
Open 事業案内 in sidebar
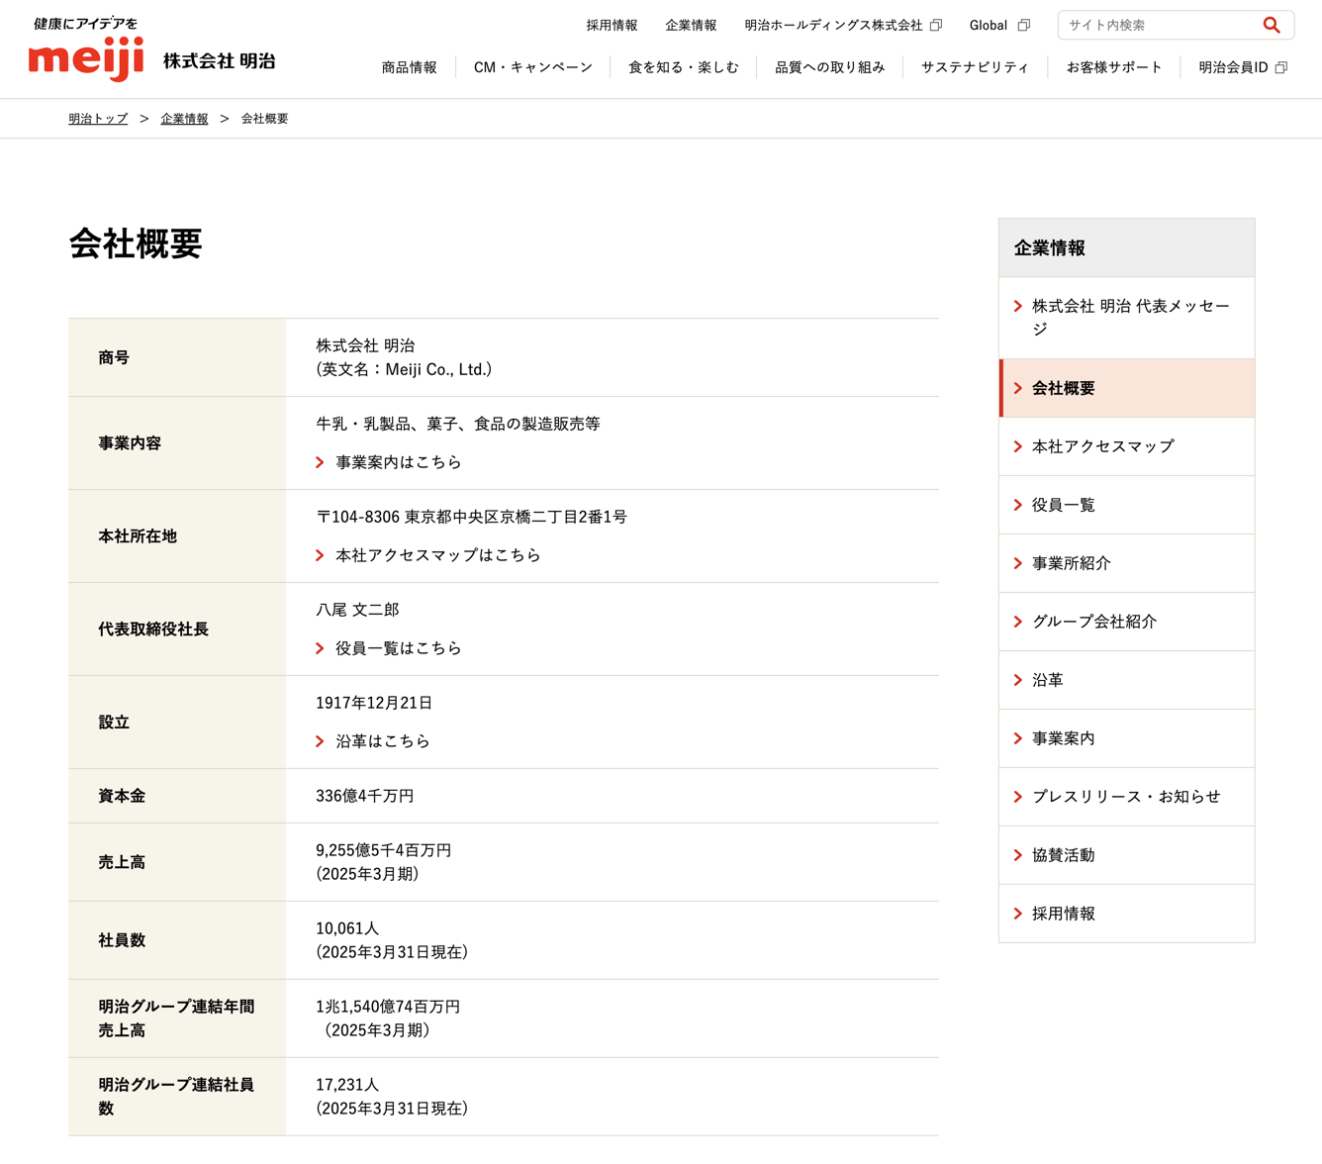pyautogui.click(x=1127, y=739)
